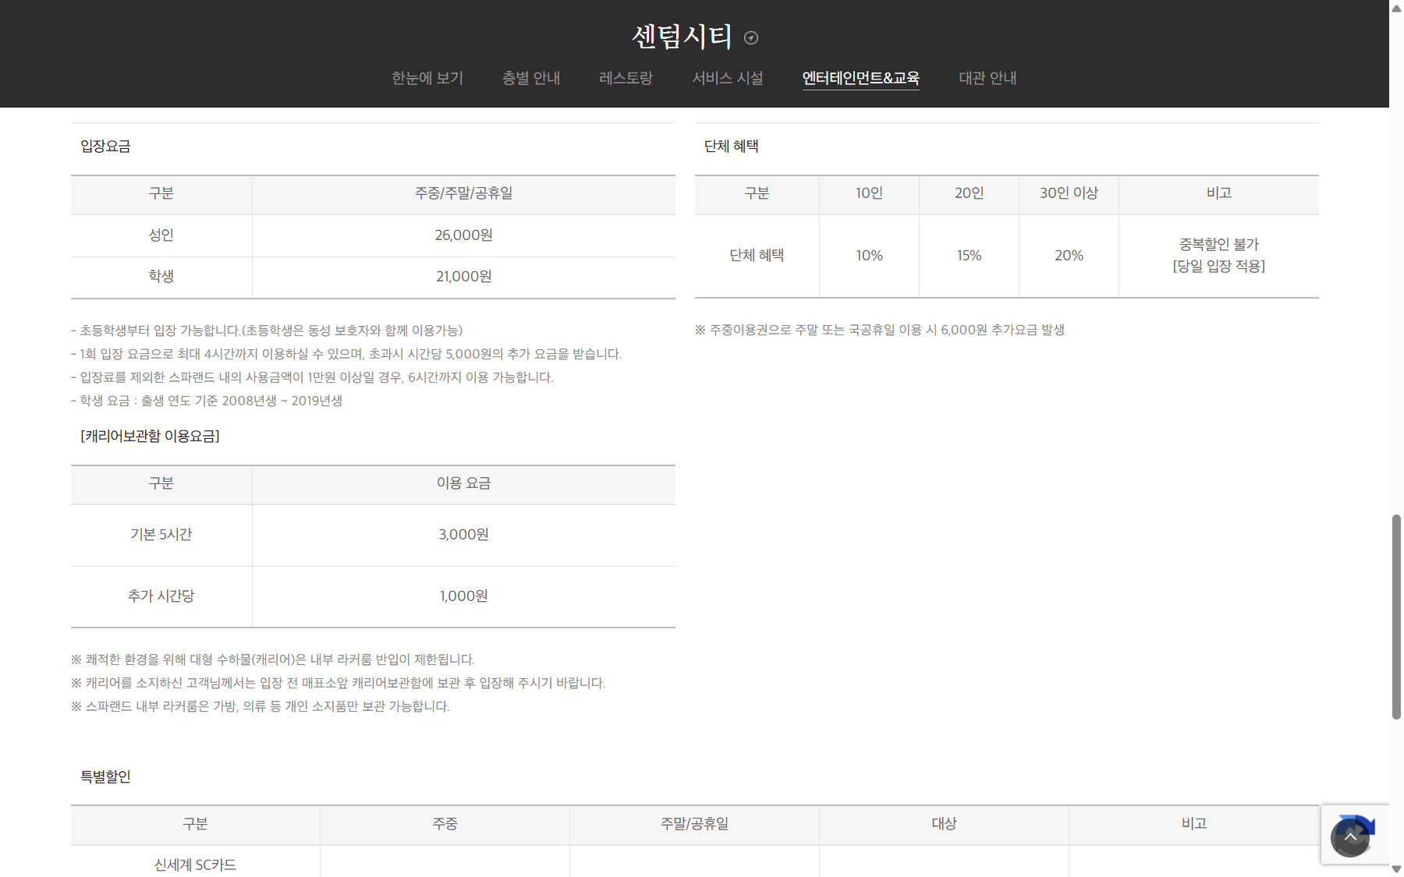Switch to the 서비스 시설 tab

click(728, 78)
